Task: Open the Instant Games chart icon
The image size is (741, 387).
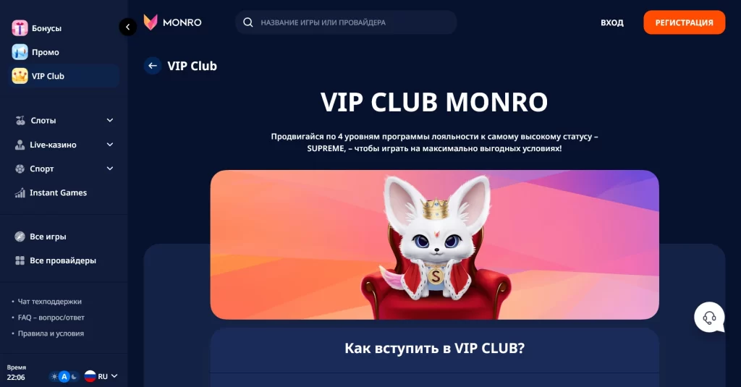Action: pos(20,193)
